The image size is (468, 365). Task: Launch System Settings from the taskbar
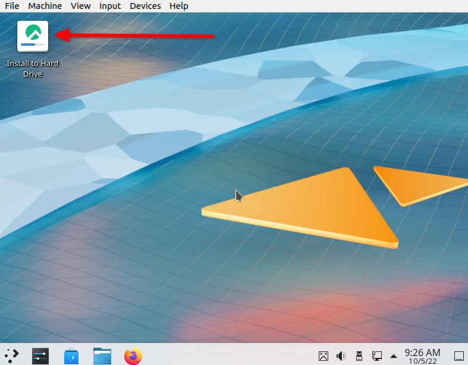[x=40, y=355]
